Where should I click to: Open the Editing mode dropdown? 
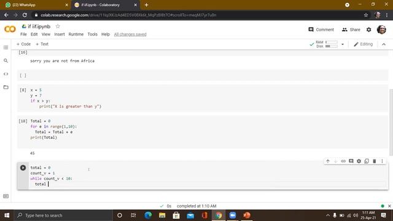click(x=363, y=44)
